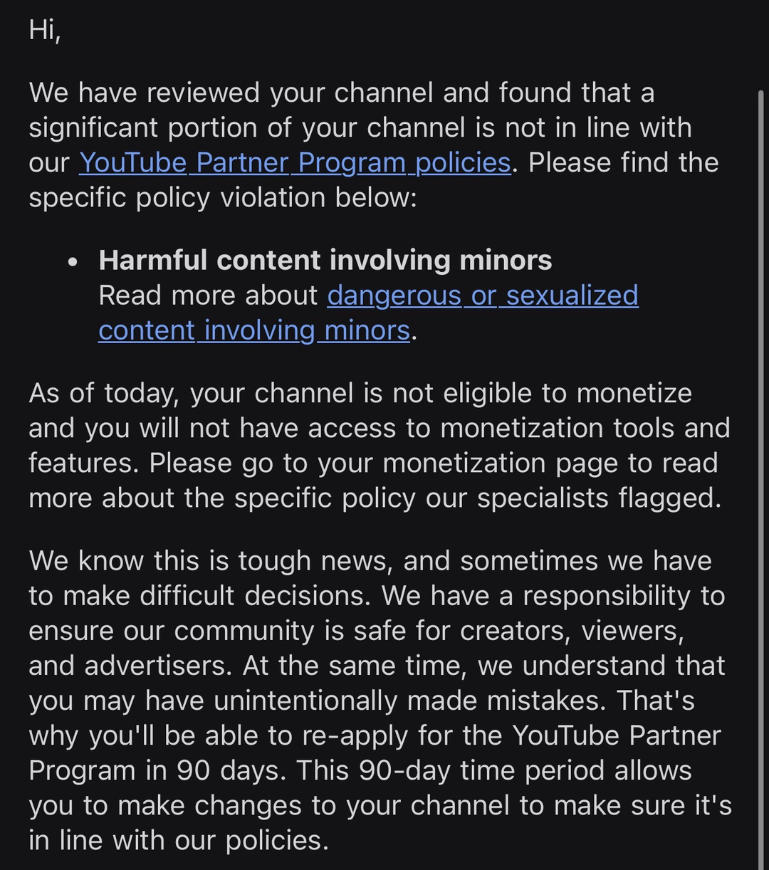The width and height of the screenshot is (769, 870).
Task: Open the YouTube Partner Program policies link
Action: tap(295, 163)
